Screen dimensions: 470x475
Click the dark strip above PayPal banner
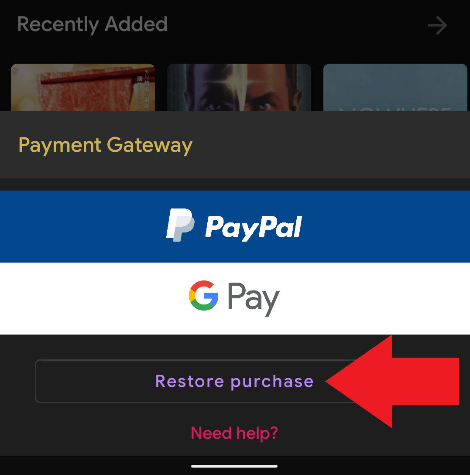tap(235, 185)
